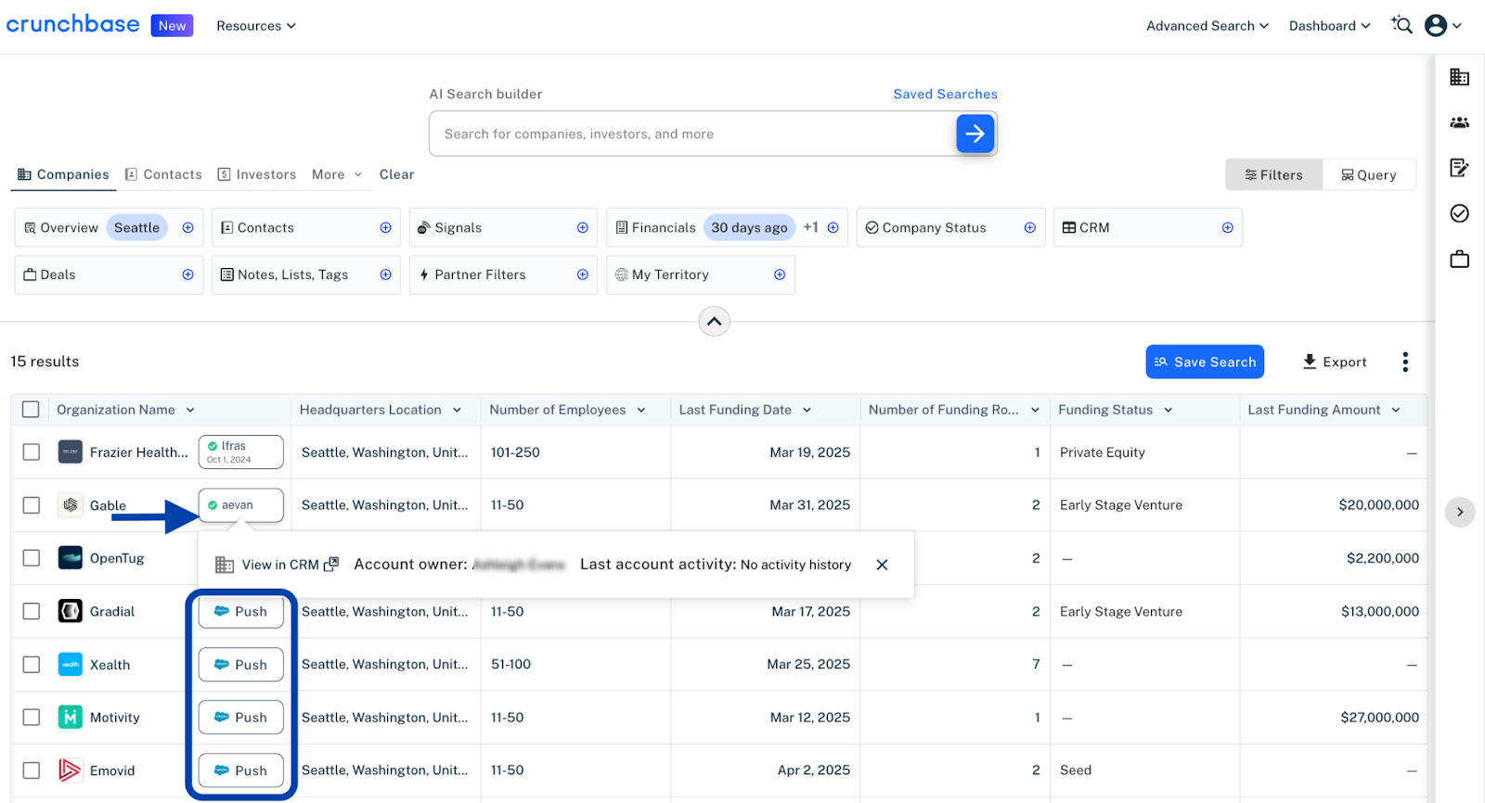1485x803 pixels.
Task: Check the Gable row checkbox
Action: click(31, 504)
